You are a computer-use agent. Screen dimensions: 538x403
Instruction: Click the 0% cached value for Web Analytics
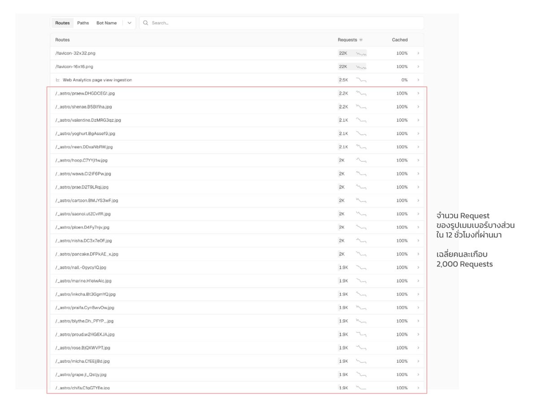pos(404,80)
